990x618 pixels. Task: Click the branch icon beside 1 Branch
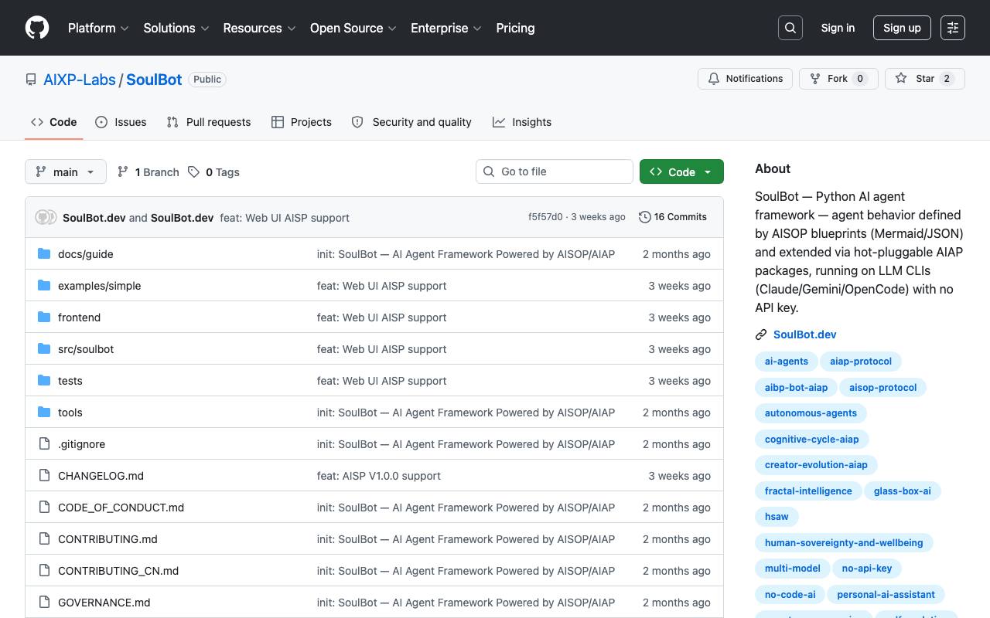(123, 171)
